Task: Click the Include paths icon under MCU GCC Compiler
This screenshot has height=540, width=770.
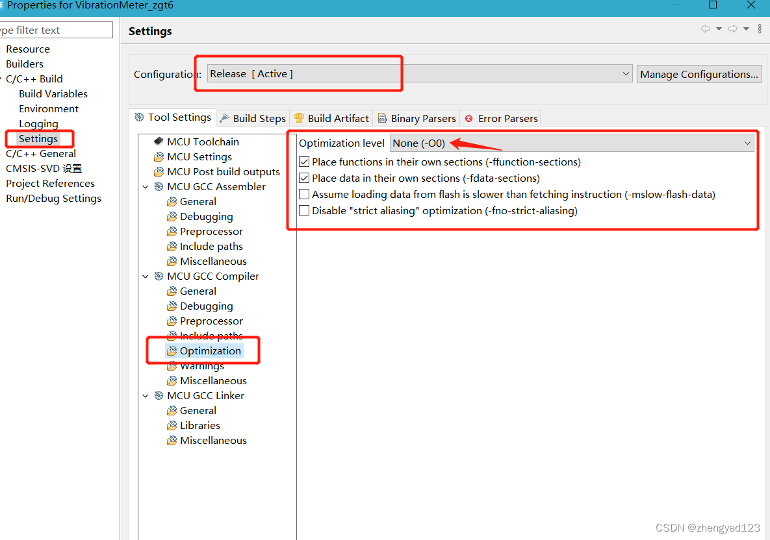Action: tap(172, 336)
